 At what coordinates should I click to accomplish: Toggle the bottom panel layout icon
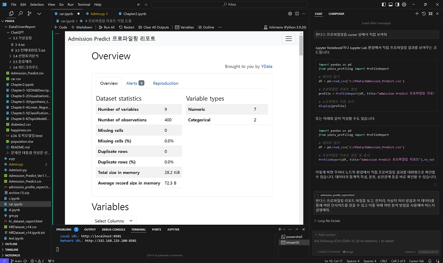[x=391, y=4]
